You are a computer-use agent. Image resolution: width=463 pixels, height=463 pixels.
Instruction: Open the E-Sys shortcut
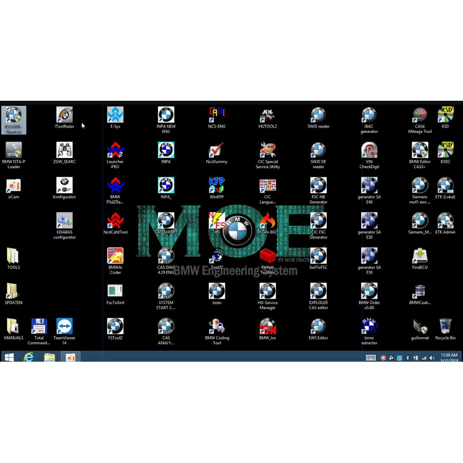point(115,118)
